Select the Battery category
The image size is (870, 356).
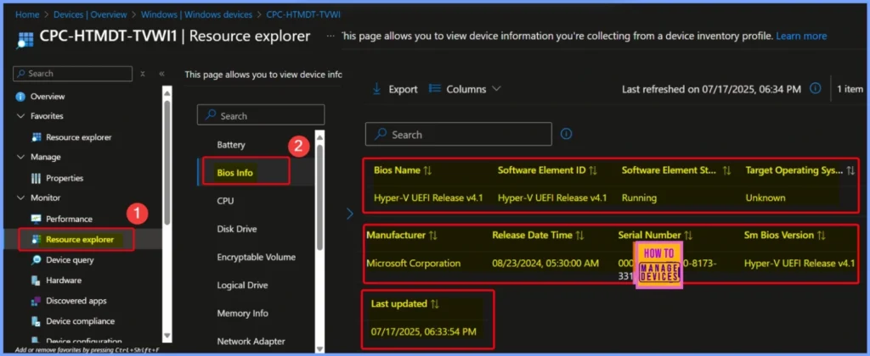click(x=231, y=145)
